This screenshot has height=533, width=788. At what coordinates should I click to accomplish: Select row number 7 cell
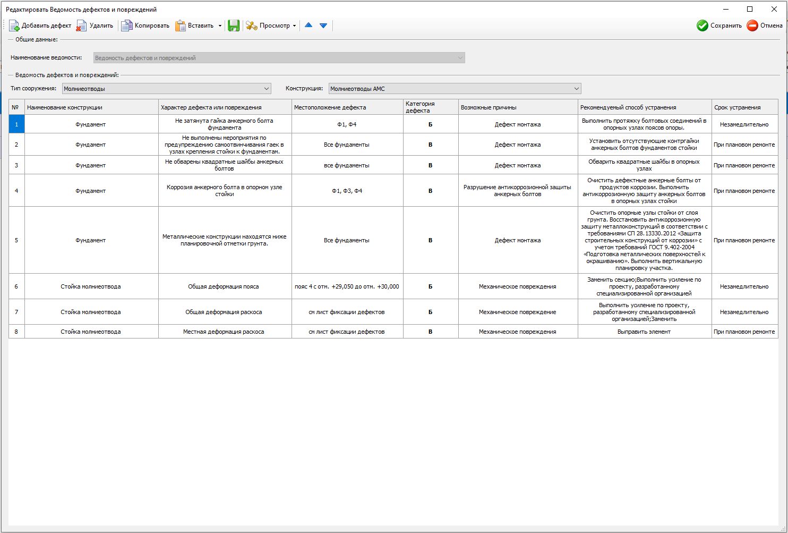click(16, 312)
